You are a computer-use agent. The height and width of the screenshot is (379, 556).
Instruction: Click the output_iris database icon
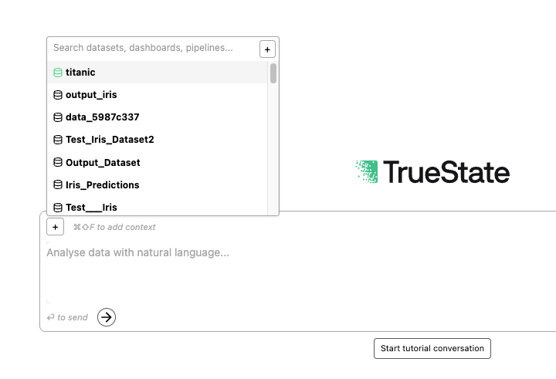58,95
